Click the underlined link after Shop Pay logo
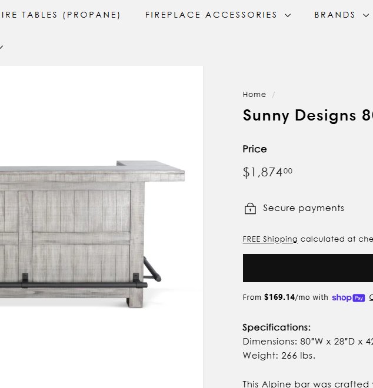The image size is (373, 388). 371,298
